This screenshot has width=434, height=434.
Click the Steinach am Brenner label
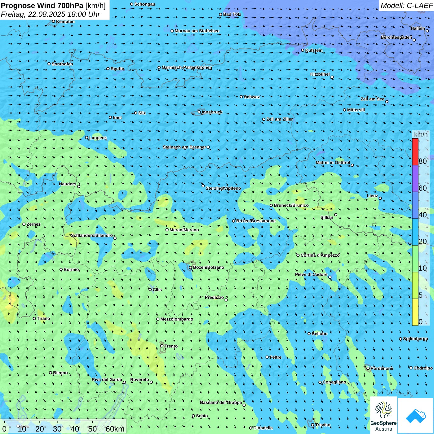click(184, 147)
